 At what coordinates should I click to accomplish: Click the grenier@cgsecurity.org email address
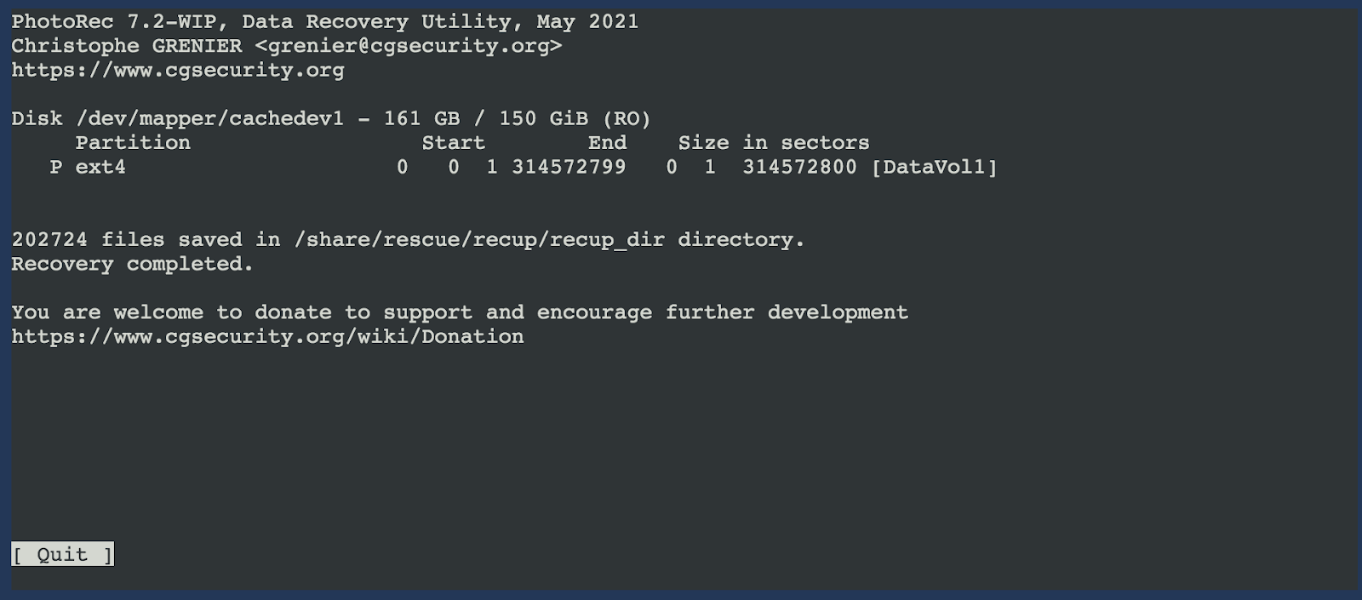point(409,46)
